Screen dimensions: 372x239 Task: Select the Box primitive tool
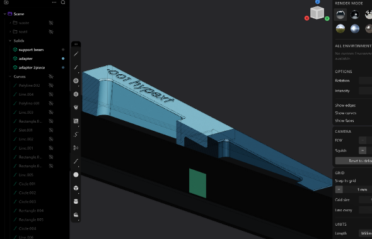(x=76, y=188)
